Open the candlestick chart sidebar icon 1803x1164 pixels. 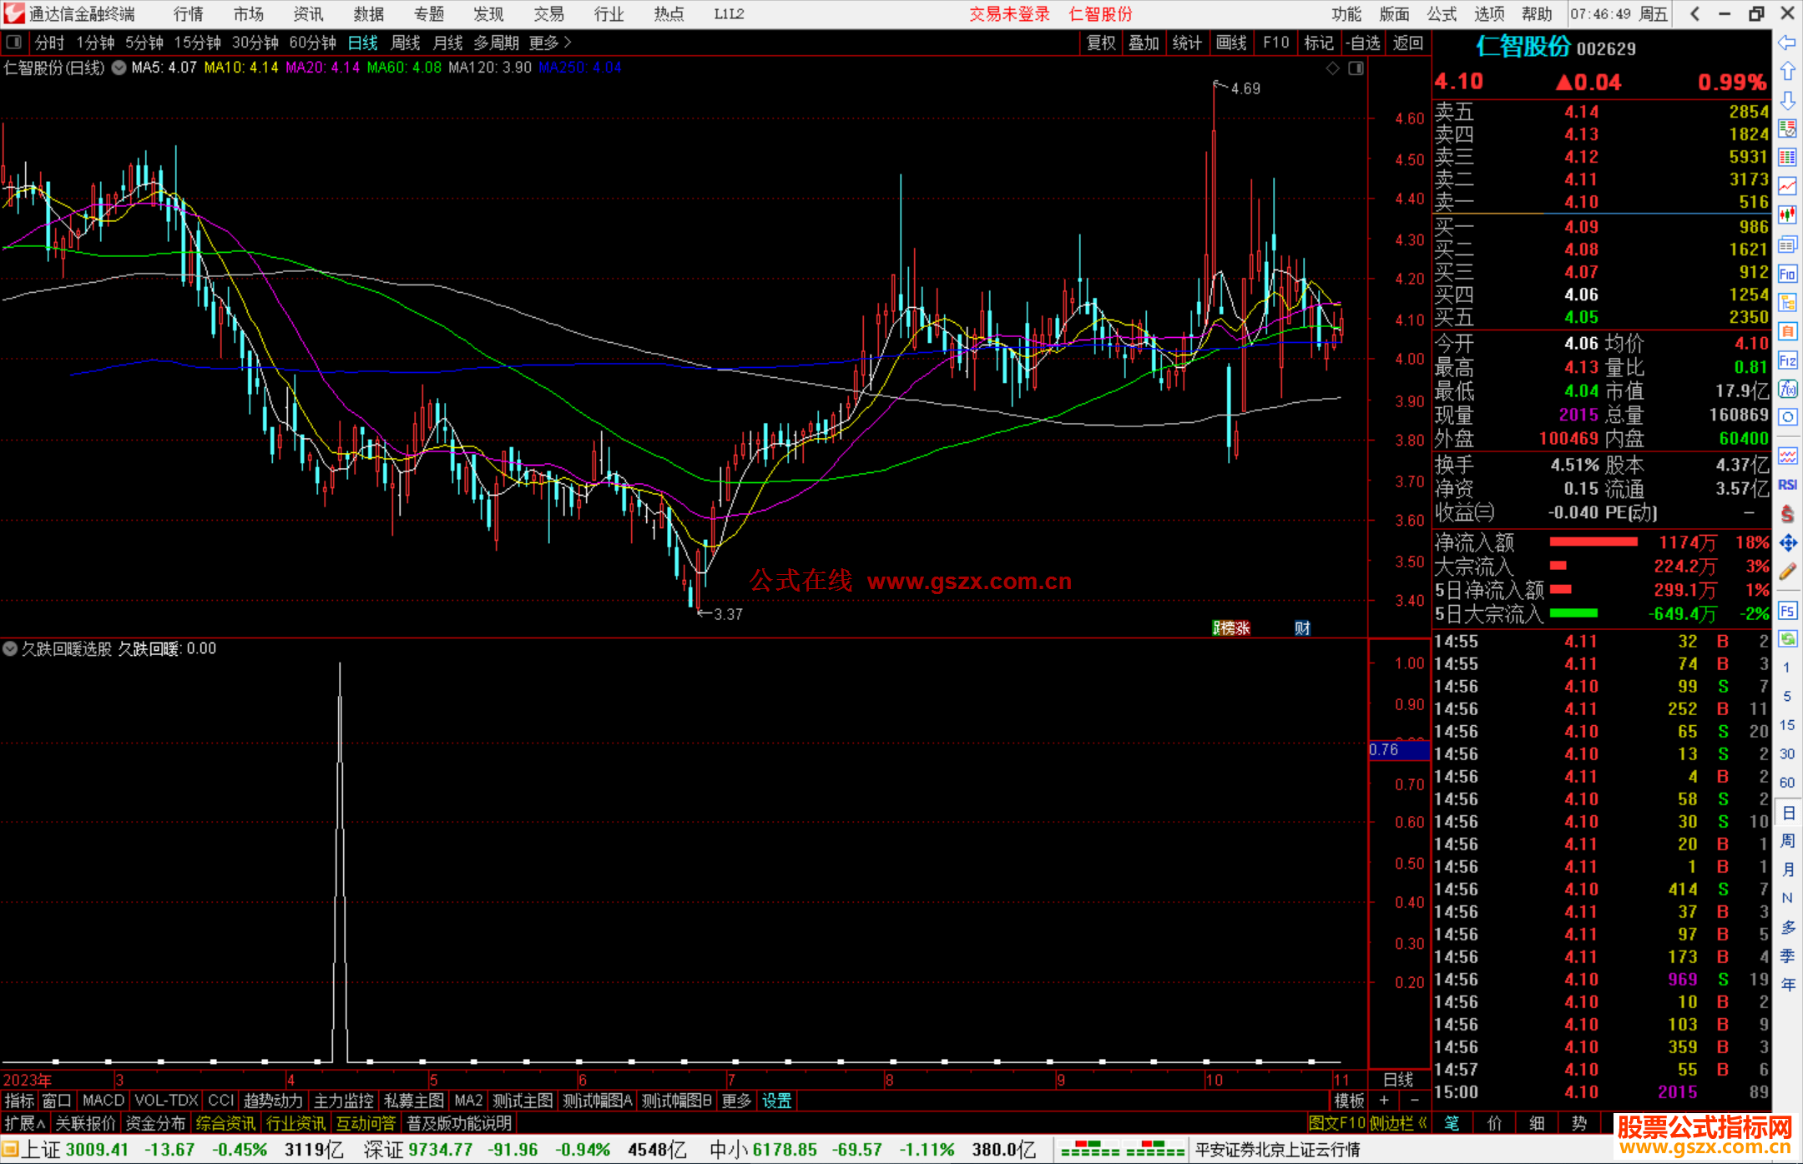pos(1787,215)
